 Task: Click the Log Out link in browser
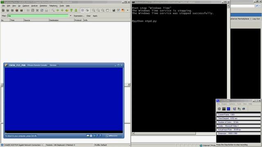(x=256, y=19)
